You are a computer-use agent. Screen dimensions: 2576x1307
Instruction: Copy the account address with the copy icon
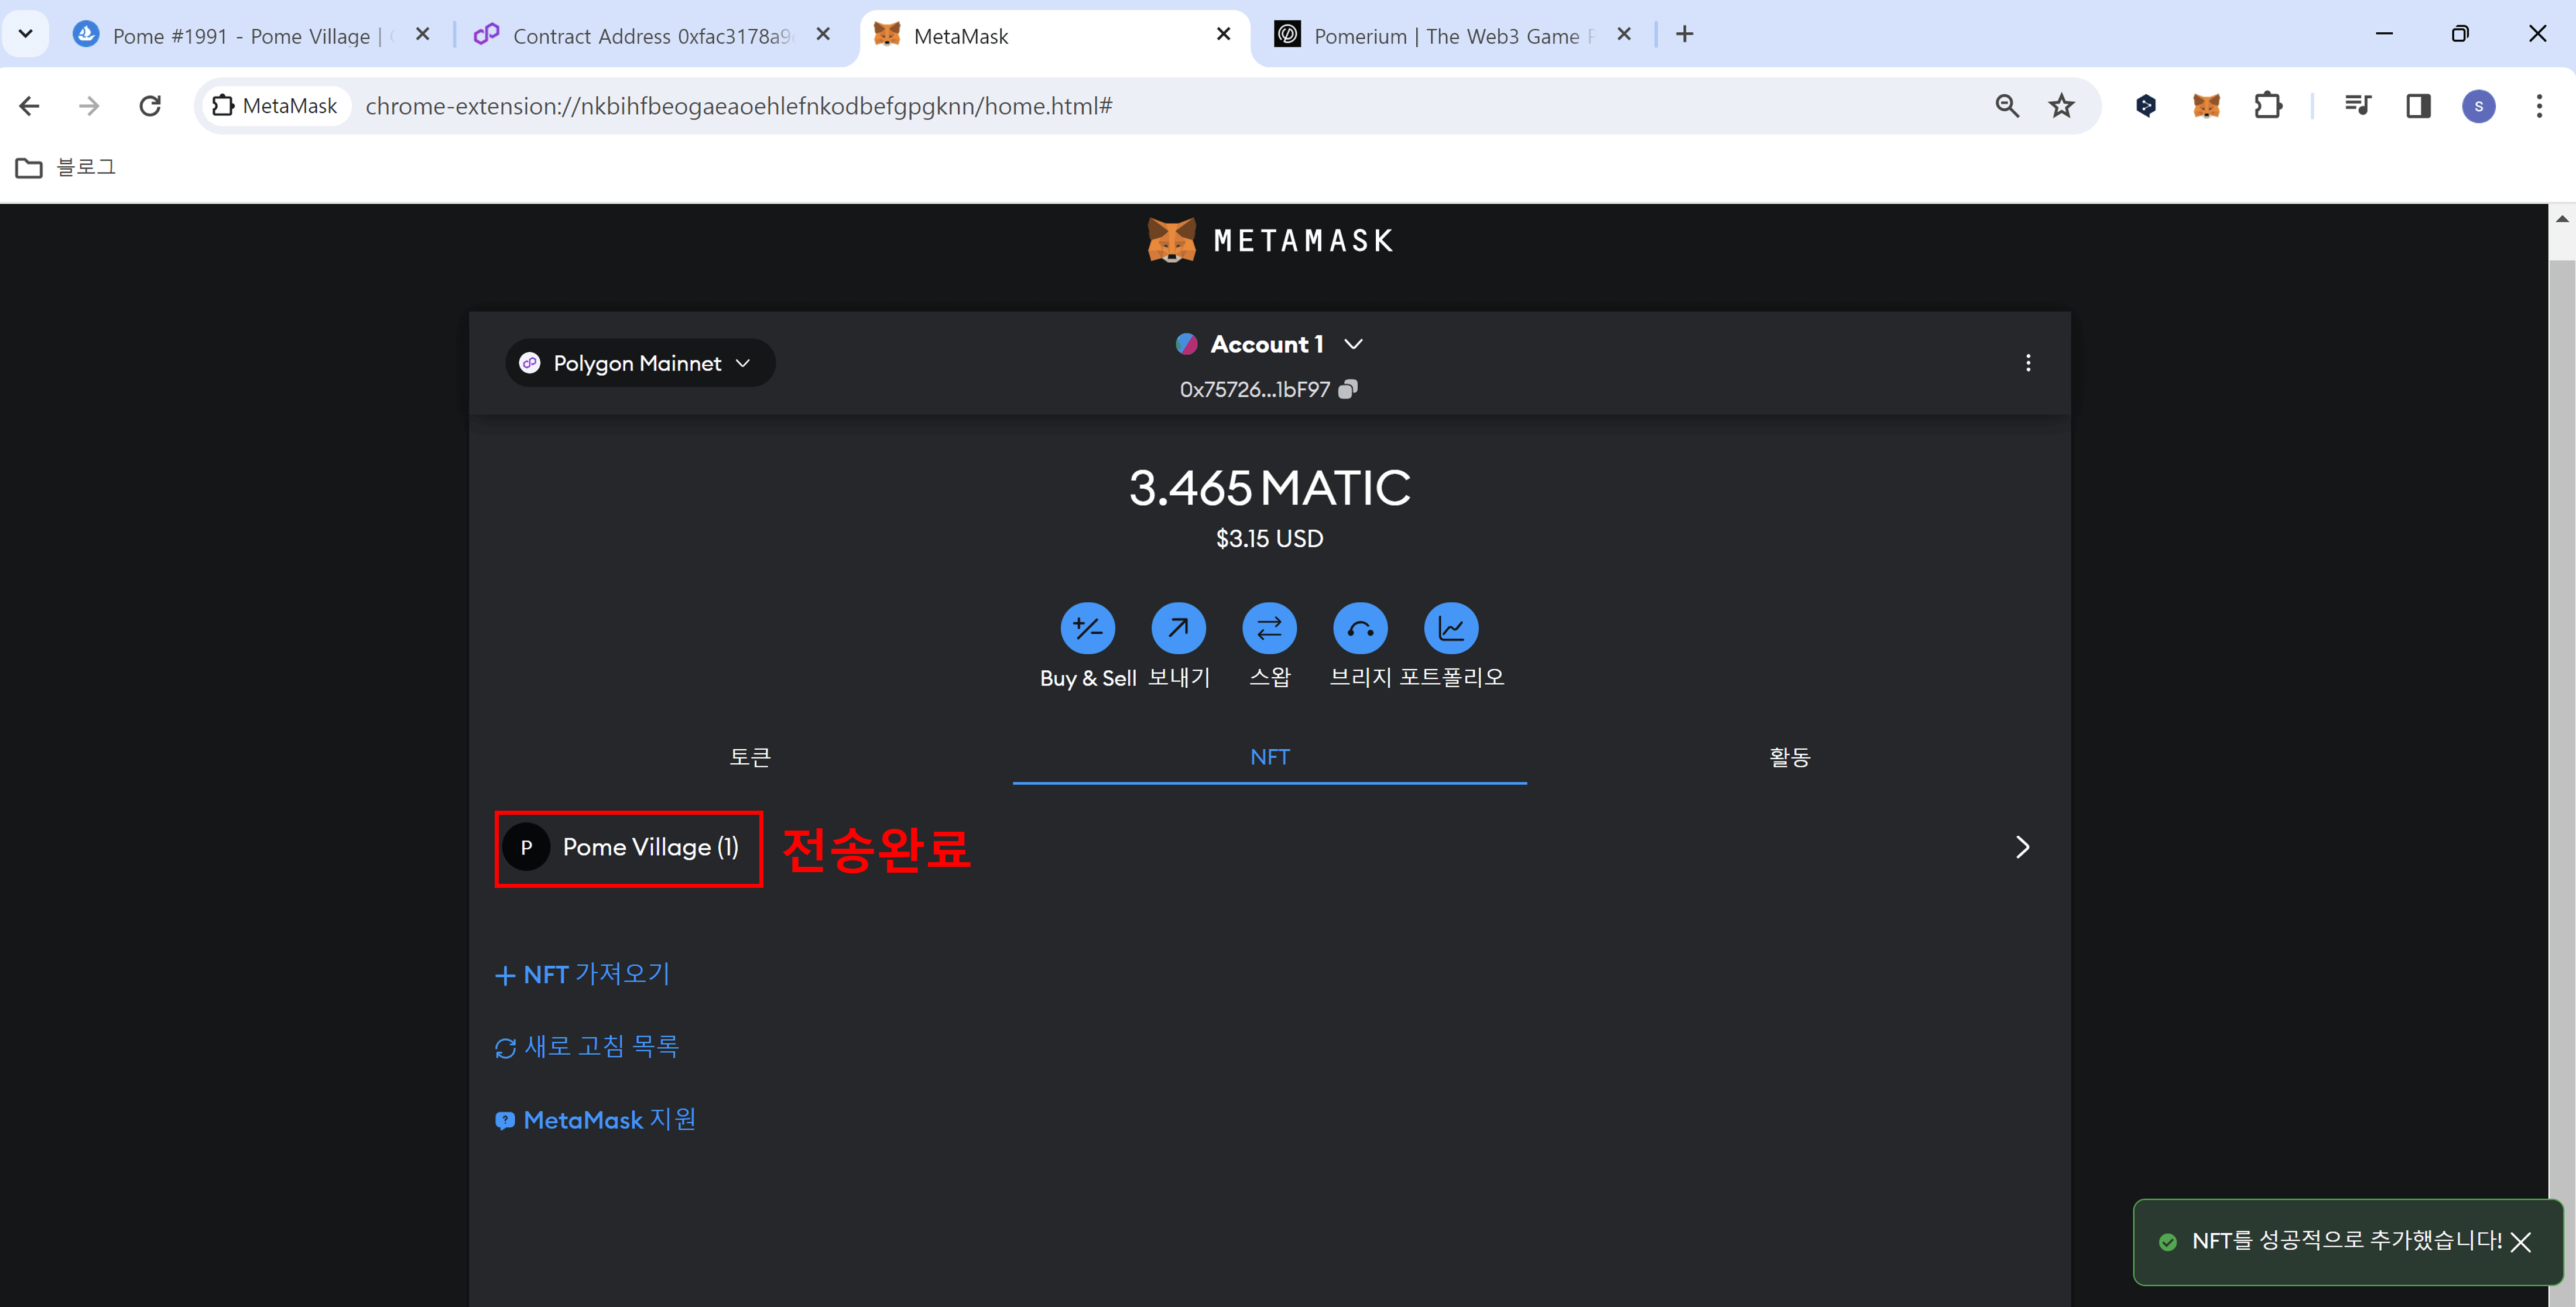pyautogui.click(x=1348, y=389)
